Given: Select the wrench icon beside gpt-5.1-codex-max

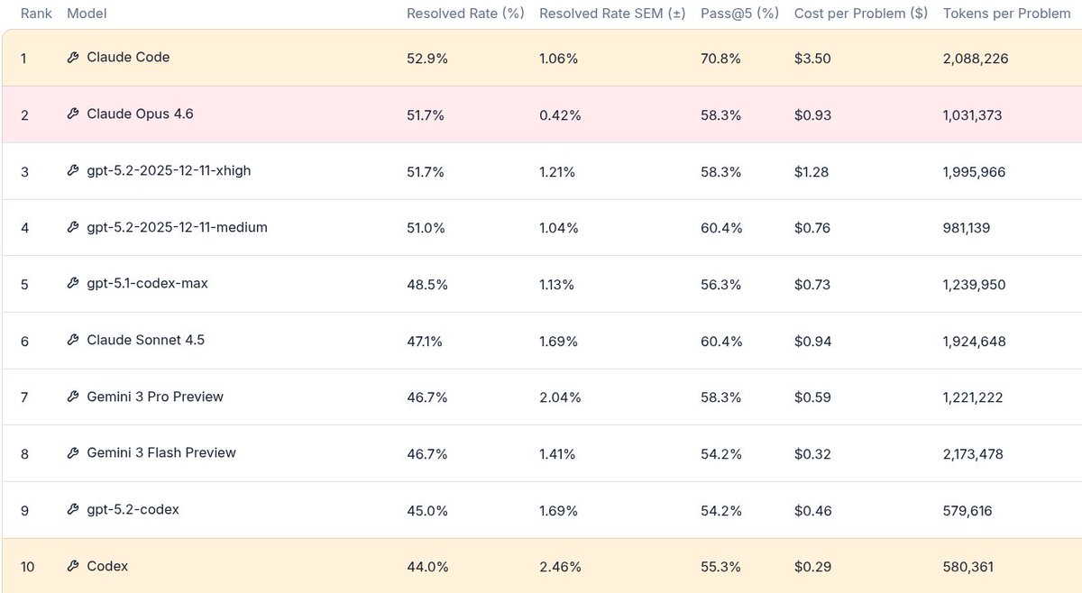Looking at the screenshot, I should [x=73, y=284].
